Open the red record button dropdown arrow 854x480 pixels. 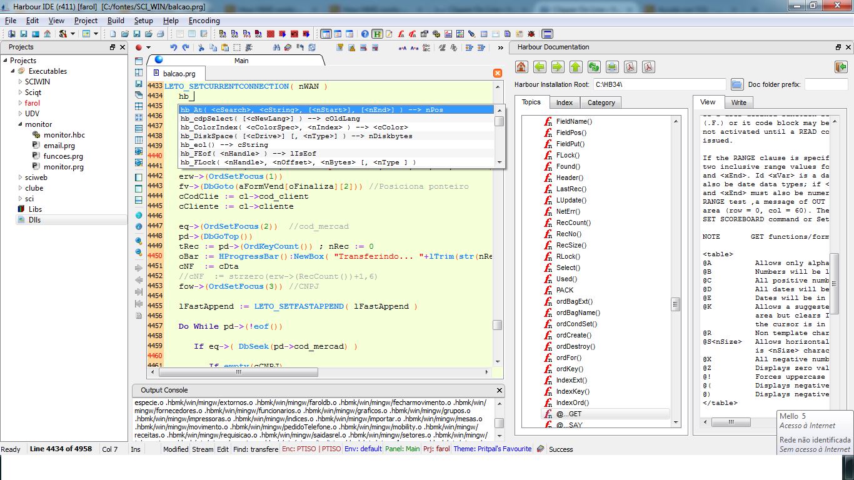coord(148,47)
